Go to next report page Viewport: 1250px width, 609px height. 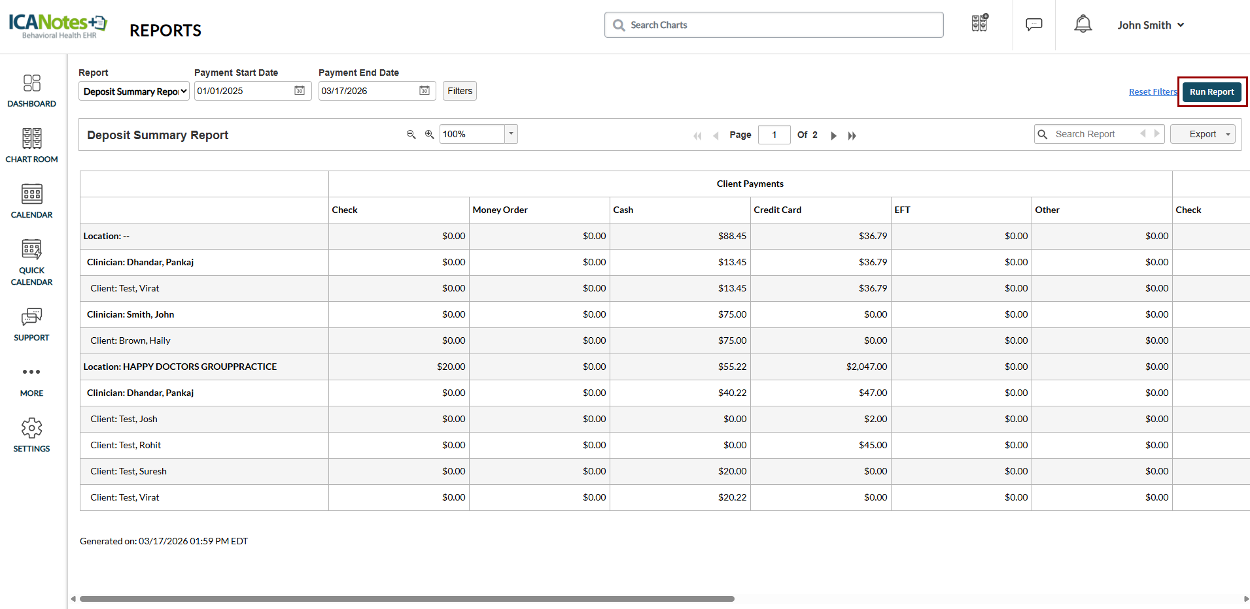tap(833, 135)
